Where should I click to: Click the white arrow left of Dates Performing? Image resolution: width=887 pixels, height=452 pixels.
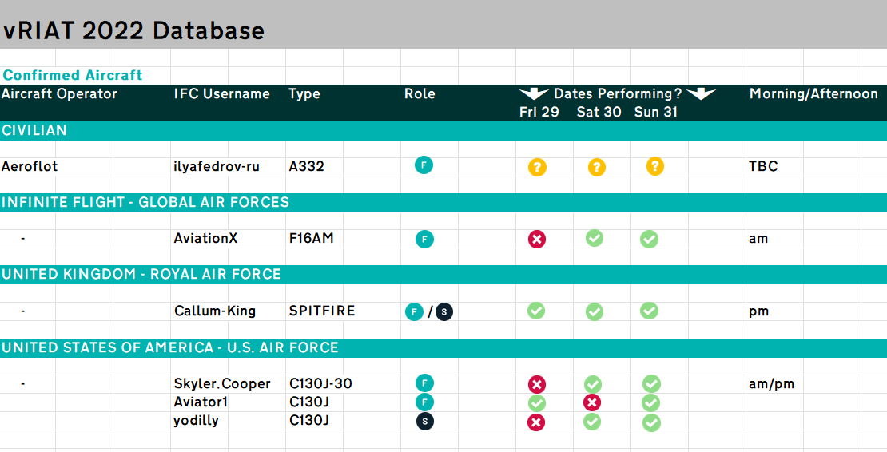tap(533, 94)
